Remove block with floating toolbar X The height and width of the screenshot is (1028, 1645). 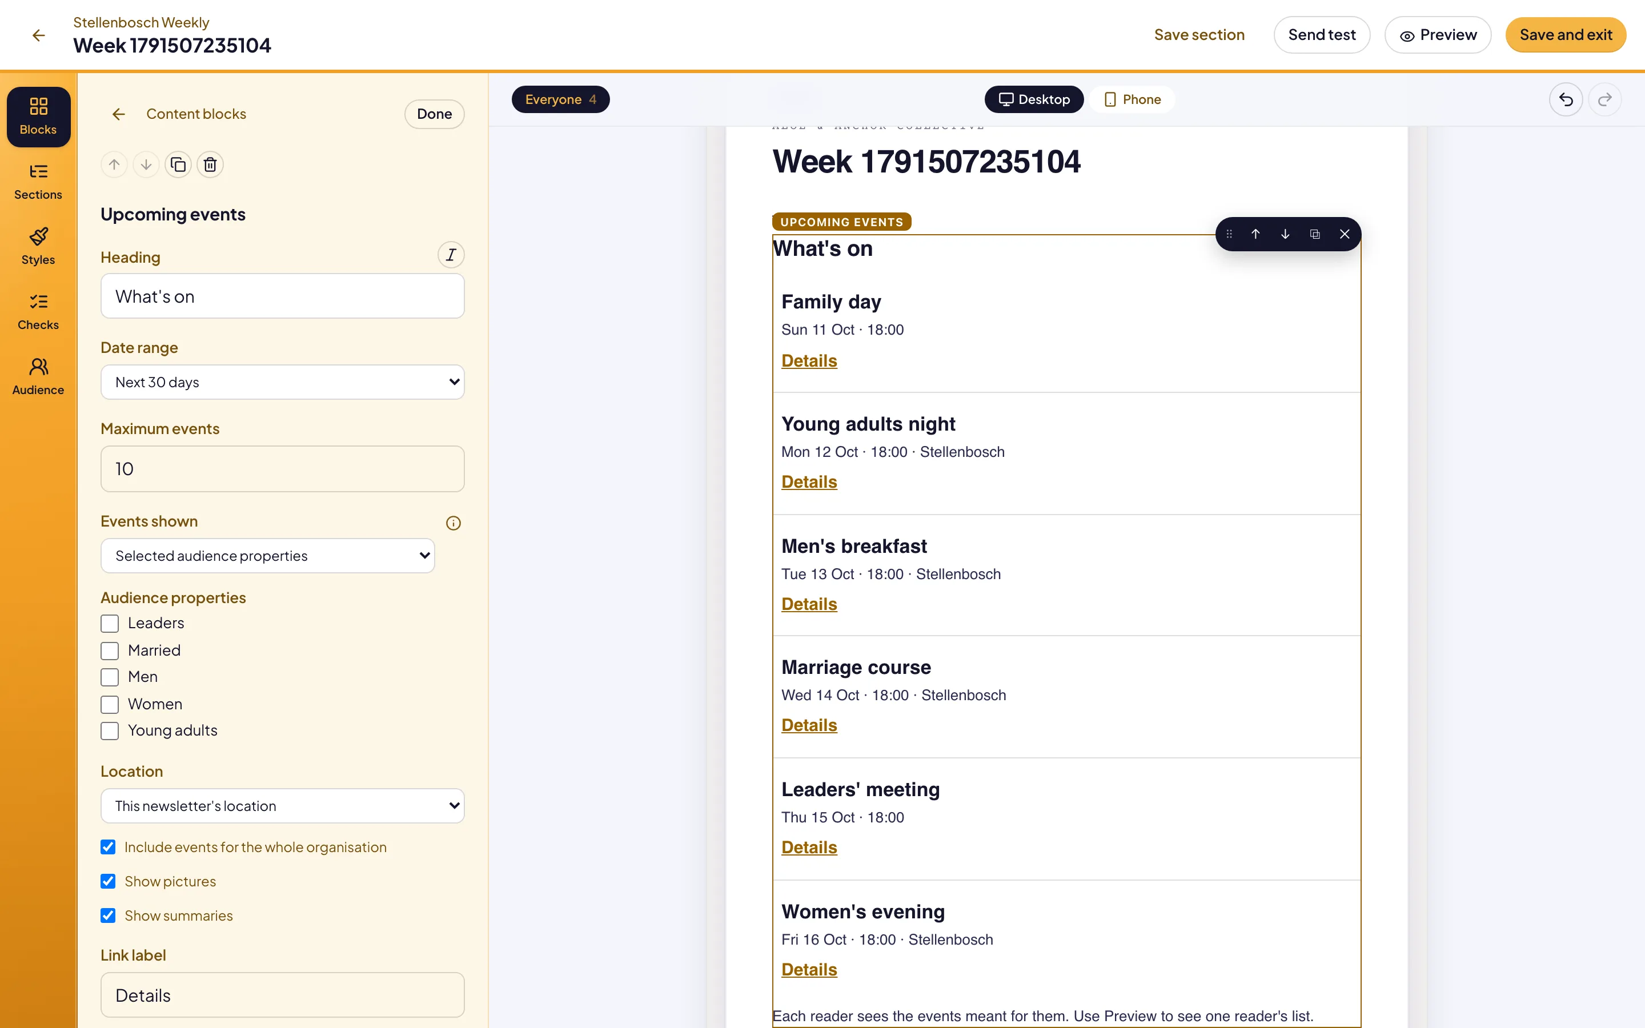pyautogui.click(x=1345, y=234)
